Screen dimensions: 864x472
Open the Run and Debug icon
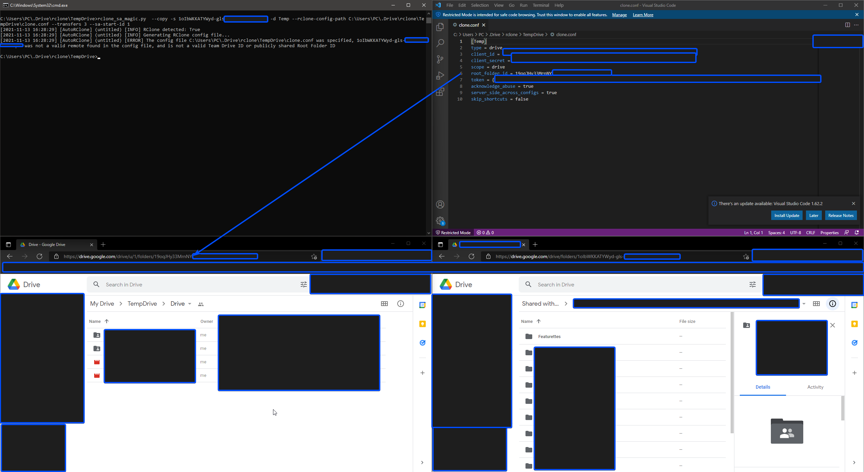click(x=440, y=76)
